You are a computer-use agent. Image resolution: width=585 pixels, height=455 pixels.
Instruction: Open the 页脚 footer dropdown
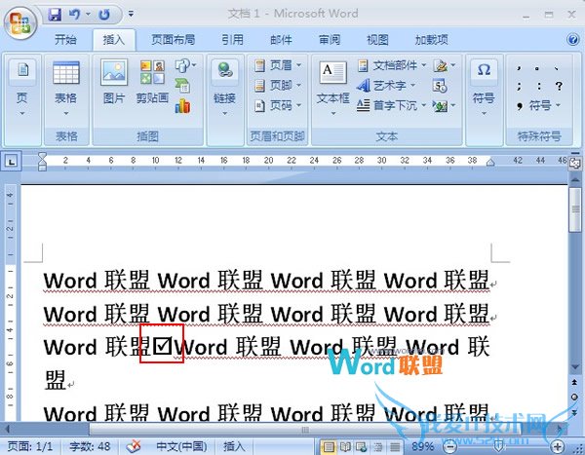click(x=278, y=86)
